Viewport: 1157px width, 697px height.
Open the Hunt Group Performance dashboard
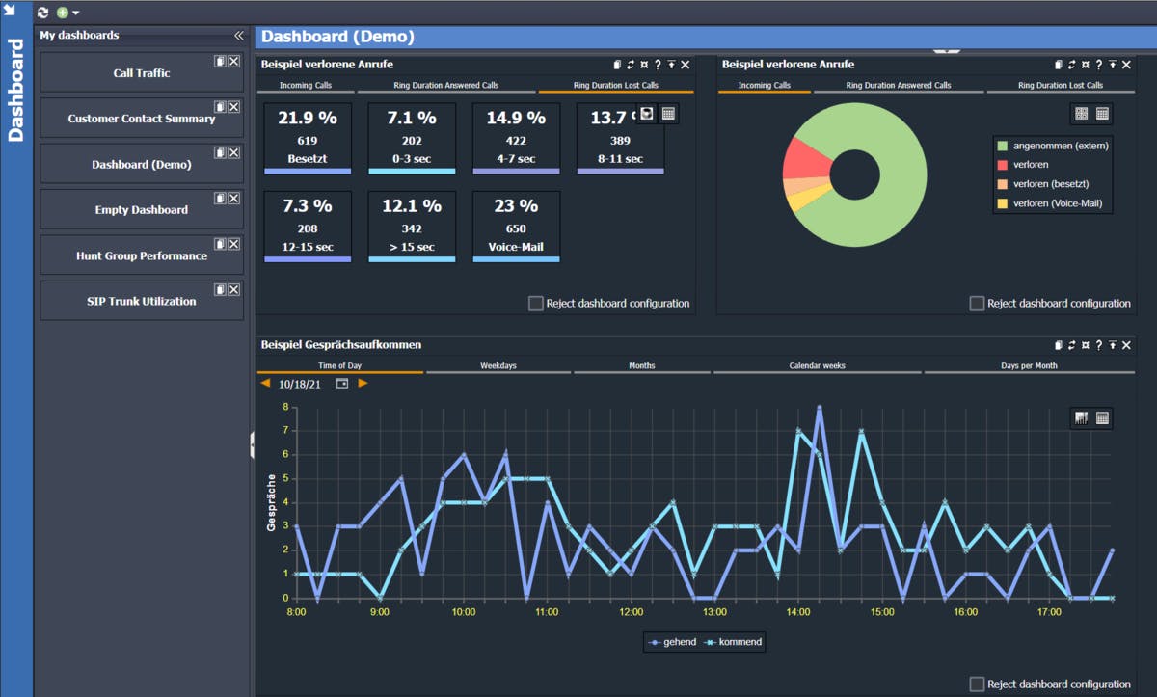(x=141, y=255)
